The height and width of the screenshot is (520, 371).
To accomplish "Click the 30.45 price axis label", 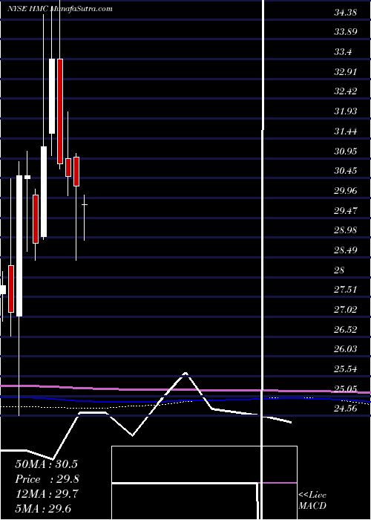I will [x=346, y=171].
